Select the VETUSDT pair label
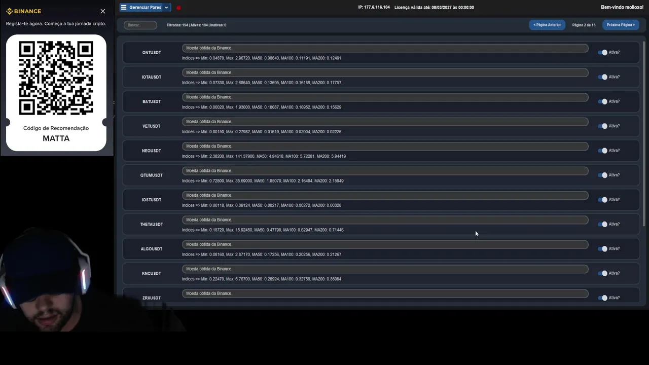 [152, 126]
